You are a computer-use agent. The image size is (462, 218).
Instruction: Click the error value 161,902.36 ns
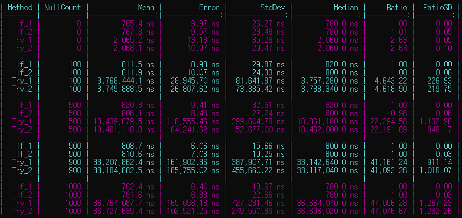193,162
